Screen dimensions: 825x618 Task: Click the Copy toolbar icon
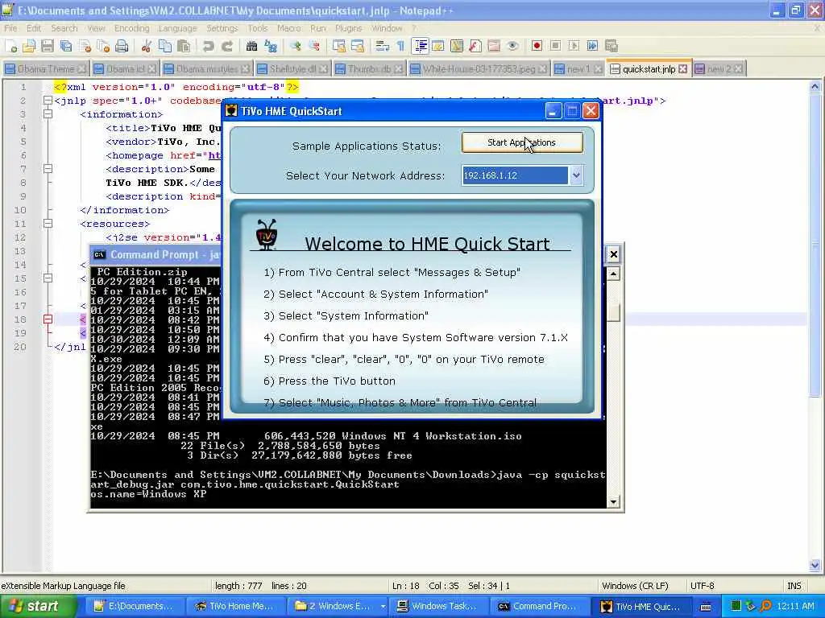(x=164, y=46)
